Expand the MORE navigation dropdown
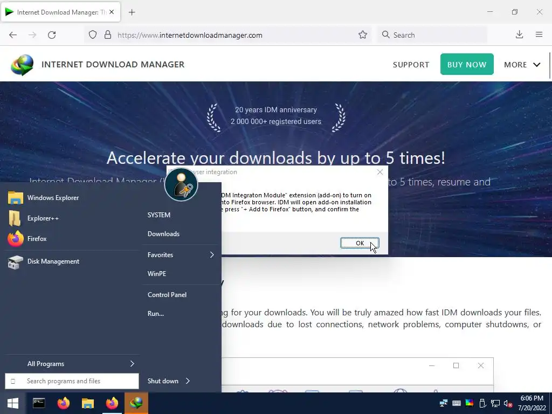 [522, 65]
